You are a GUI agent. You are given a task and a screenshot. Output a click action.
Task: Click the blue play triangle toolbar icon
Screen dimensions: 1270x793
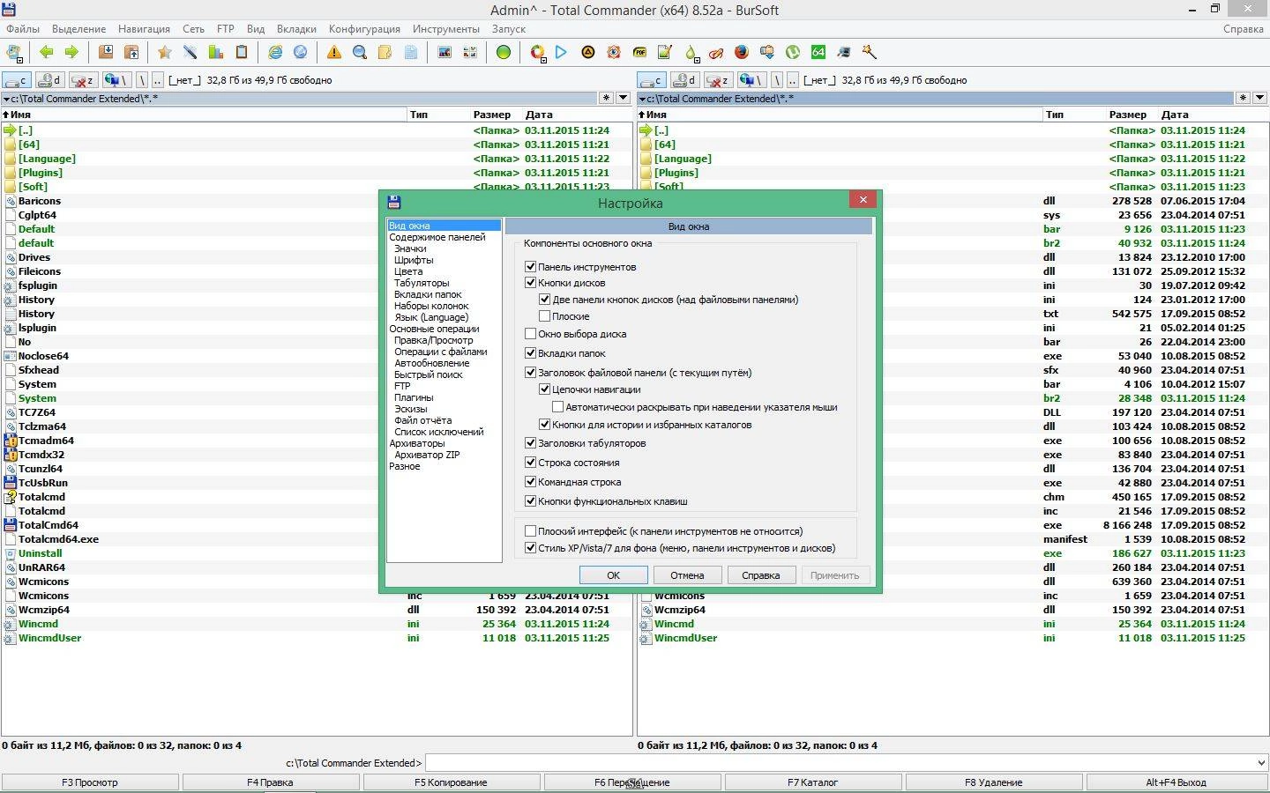(x=561, y=52)
